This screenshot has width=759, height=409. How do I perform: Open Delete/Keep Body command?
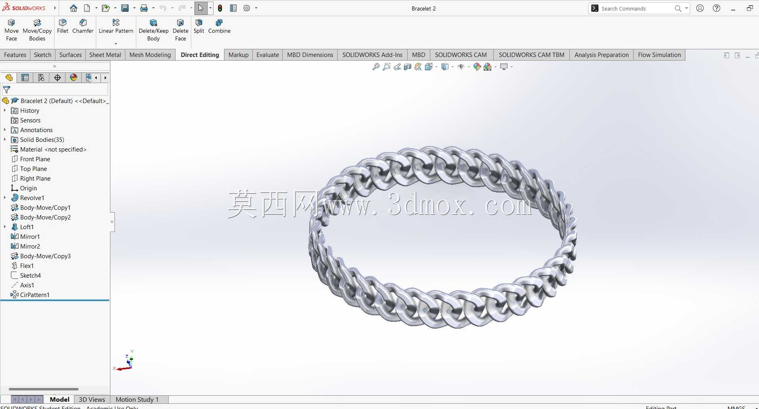tap(153, 30)
